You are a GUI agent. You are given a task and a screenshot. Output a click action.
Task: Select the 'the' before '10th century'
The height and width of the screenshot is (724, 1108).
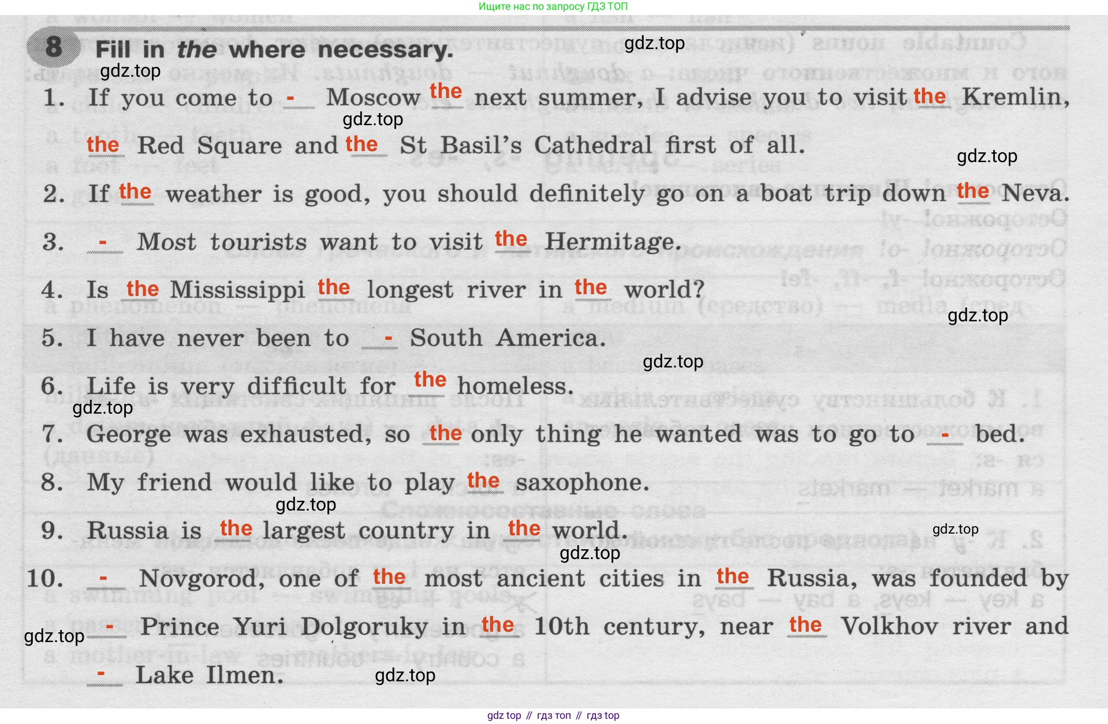(x=498, y=625)
